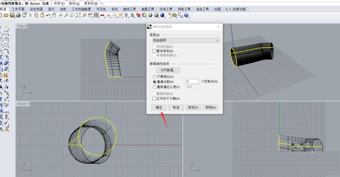
Task: Toggle the 正切点不分割 checkbox
Action: pyautogui.click(x=154, y=98)
